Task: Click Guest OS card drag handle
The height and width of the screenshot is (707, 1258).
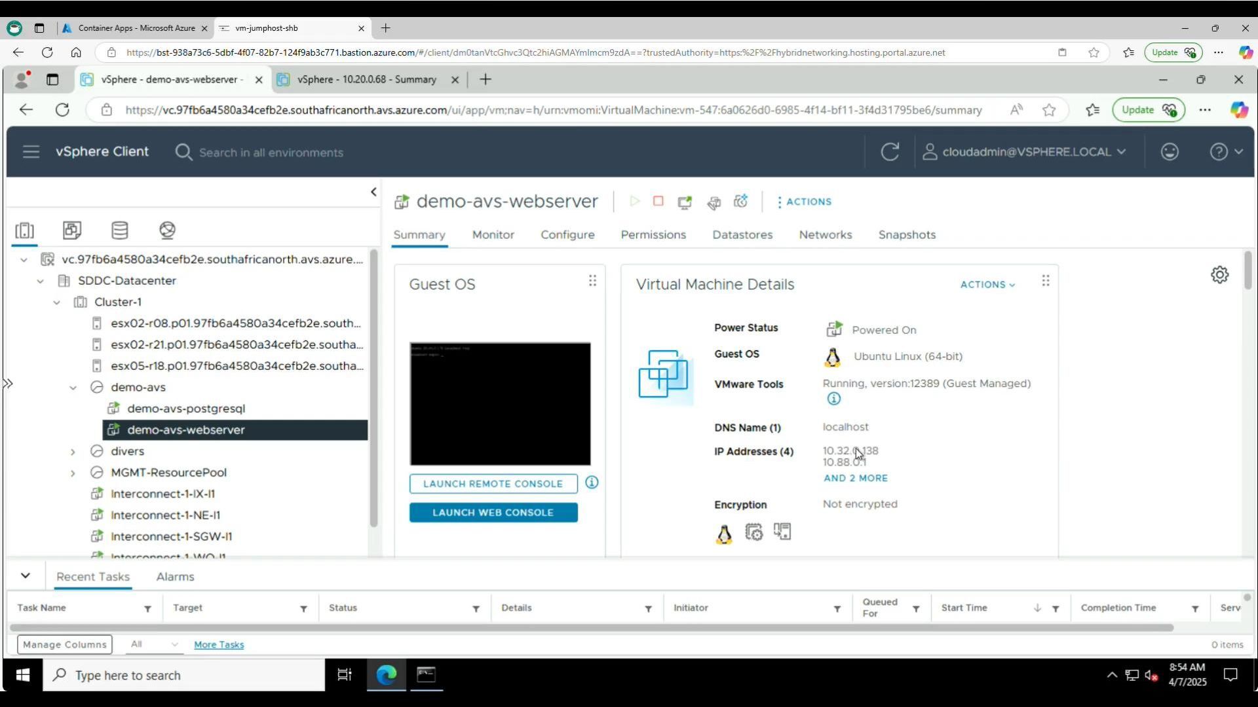Action: 592,281
